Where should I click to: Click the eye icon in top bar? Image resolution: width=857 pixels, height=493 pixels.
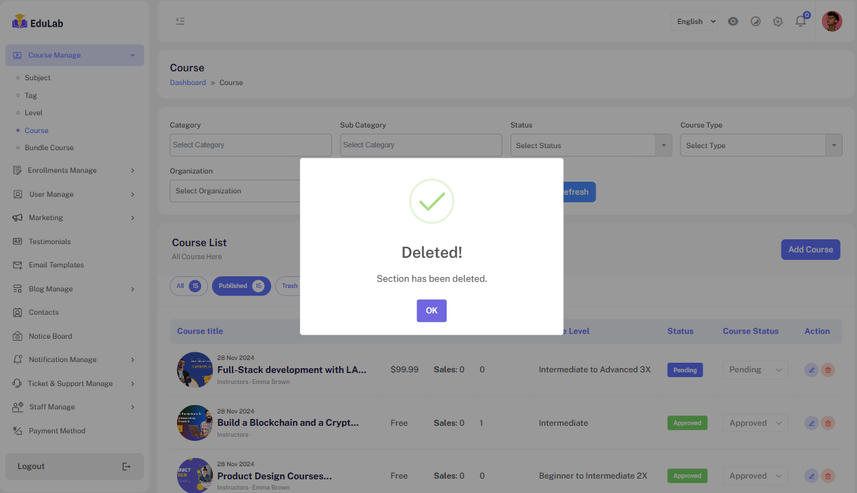point(733,21)
